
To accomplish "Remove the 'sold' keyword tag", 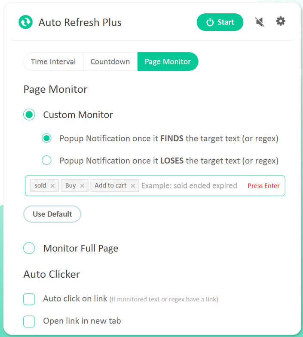I will (52, 186).
